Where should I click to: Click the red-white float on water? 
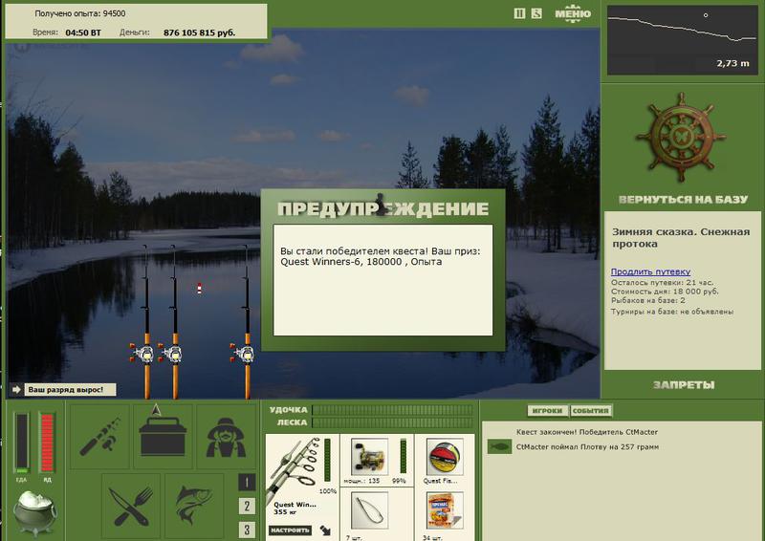[x=199, y=289]
